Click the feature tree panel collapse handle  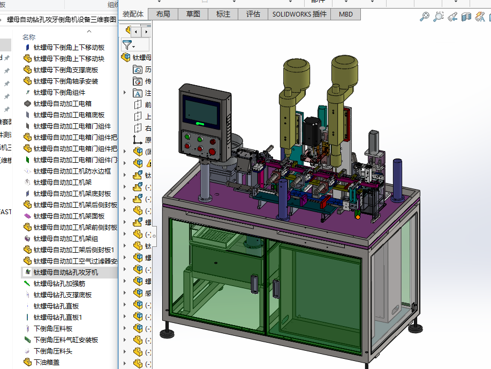coord(154,236)
